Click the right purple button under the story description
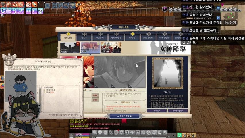 coord(178,111)
